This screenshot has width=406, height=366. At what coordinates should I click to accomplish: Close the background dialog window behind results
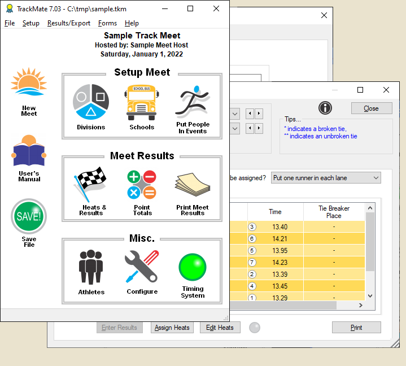click(324, 15)
